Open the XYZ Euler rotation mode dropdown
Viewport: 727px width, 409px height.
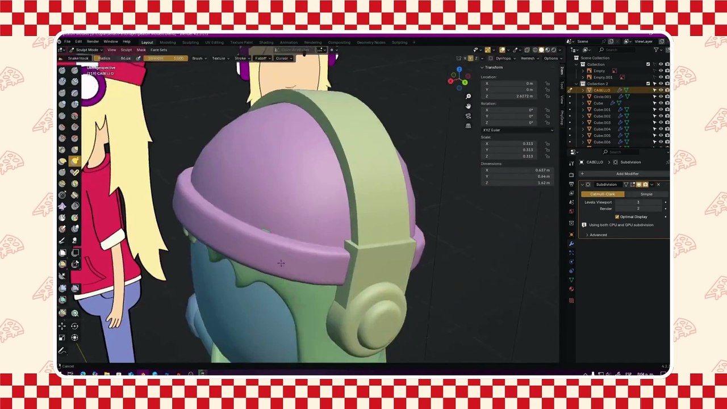click(x=517, y=130)
